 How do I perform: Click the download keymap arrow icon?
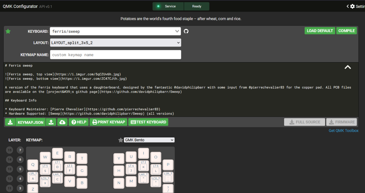coord(10,122)
